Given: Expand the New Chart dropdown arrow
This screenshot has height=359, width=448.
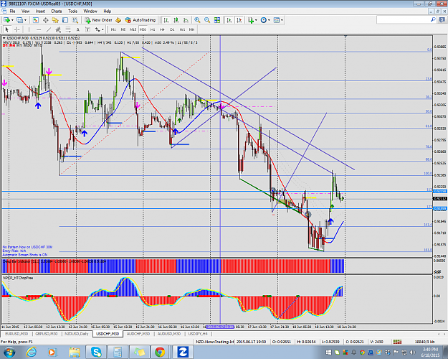Looking at the screenshot, I should point(12,20).
